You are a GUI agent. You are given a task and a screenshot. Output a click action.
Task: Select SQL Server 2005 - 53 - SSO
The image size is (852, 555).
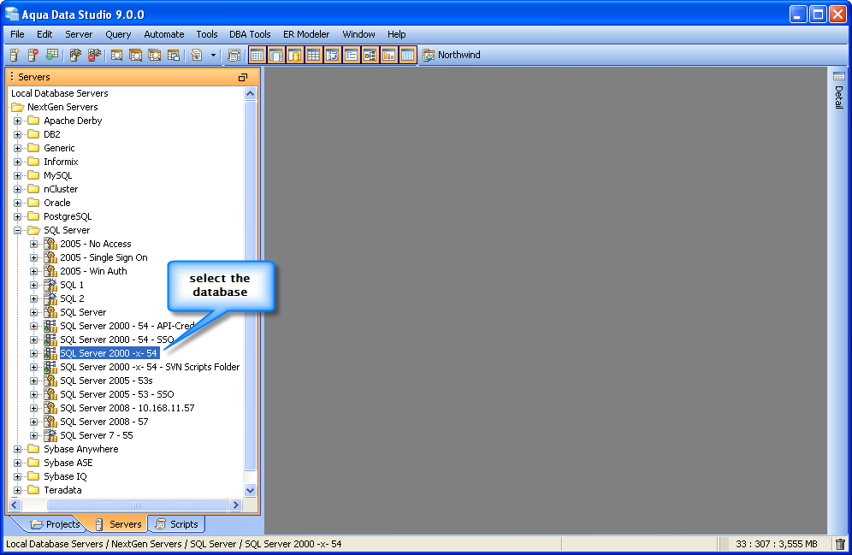(117, 394)
